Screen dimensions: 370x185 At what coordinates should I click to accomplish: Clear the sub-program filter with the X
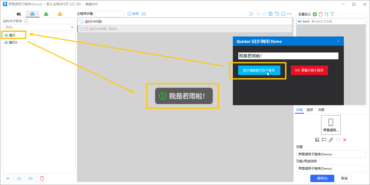(x=72, y=27)
